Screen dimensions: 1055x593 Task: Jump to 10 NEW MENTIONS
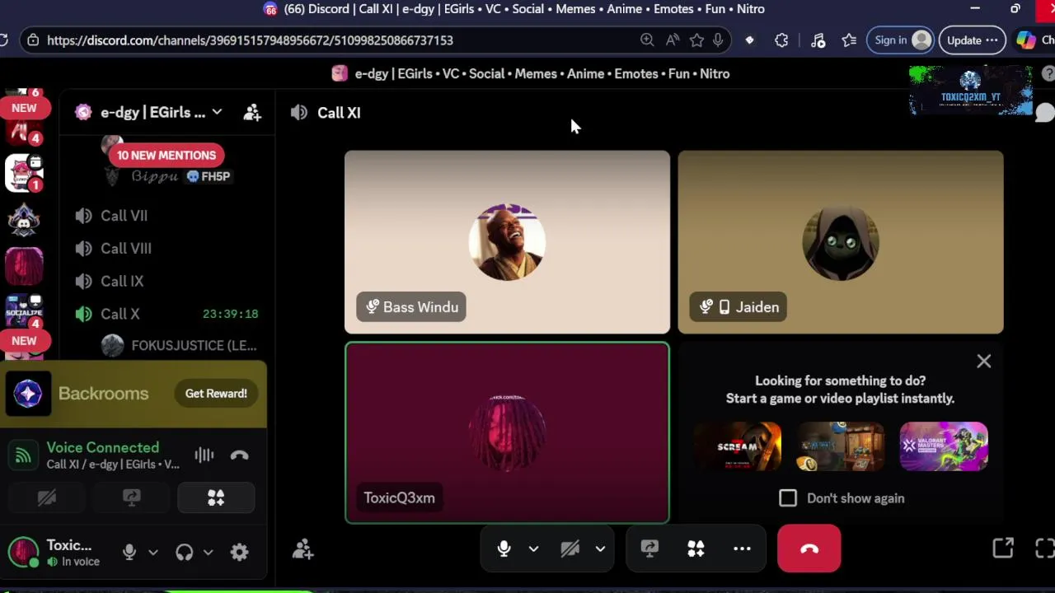tap(166, 155)
